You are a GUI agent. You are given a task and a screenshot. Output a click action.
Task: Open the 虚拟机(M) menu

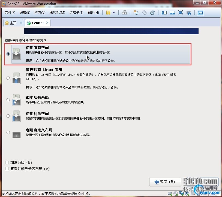point(57,13)
